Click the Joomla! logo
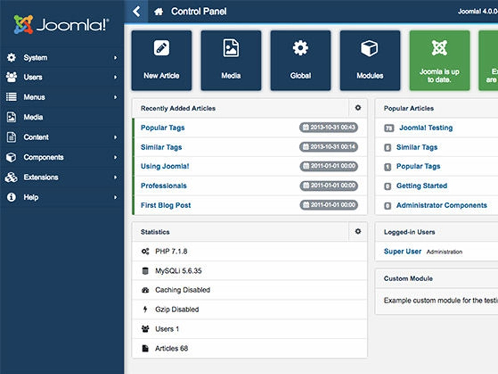Image resolution: width=498 pixels, height=374 pixels. 61,24
